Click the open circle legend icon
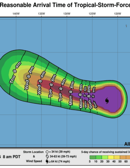 [x=47, y=152]
